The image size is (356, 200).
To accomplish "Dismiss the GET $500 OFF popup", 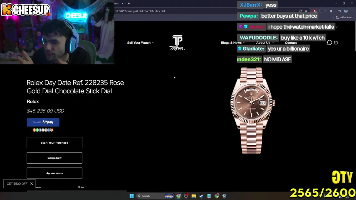I will 32,184.
